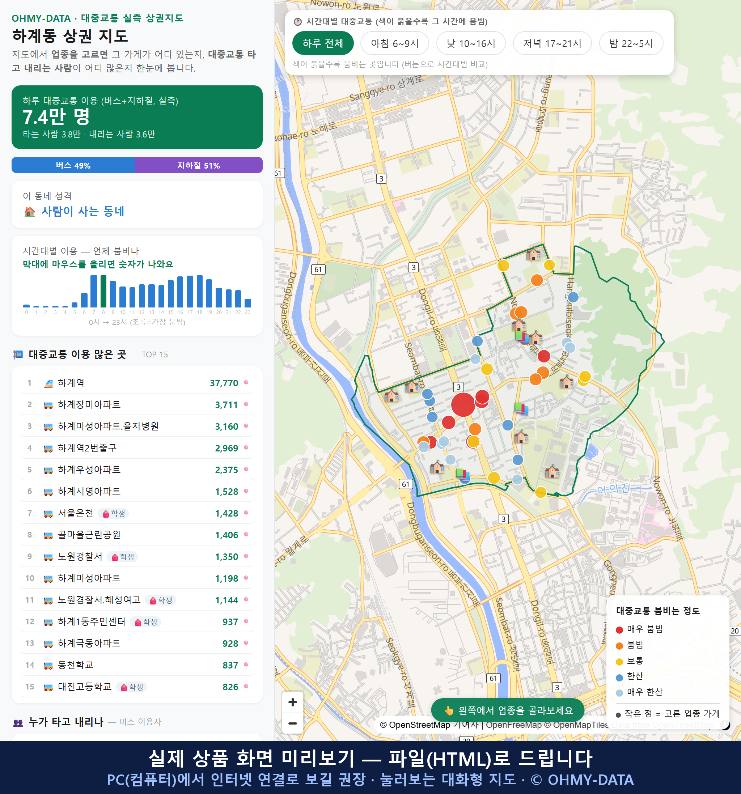Locate 하계역2번출구 with its pin icon
The height and width of the screenshot is (794, 741).
tap(246, 448)
